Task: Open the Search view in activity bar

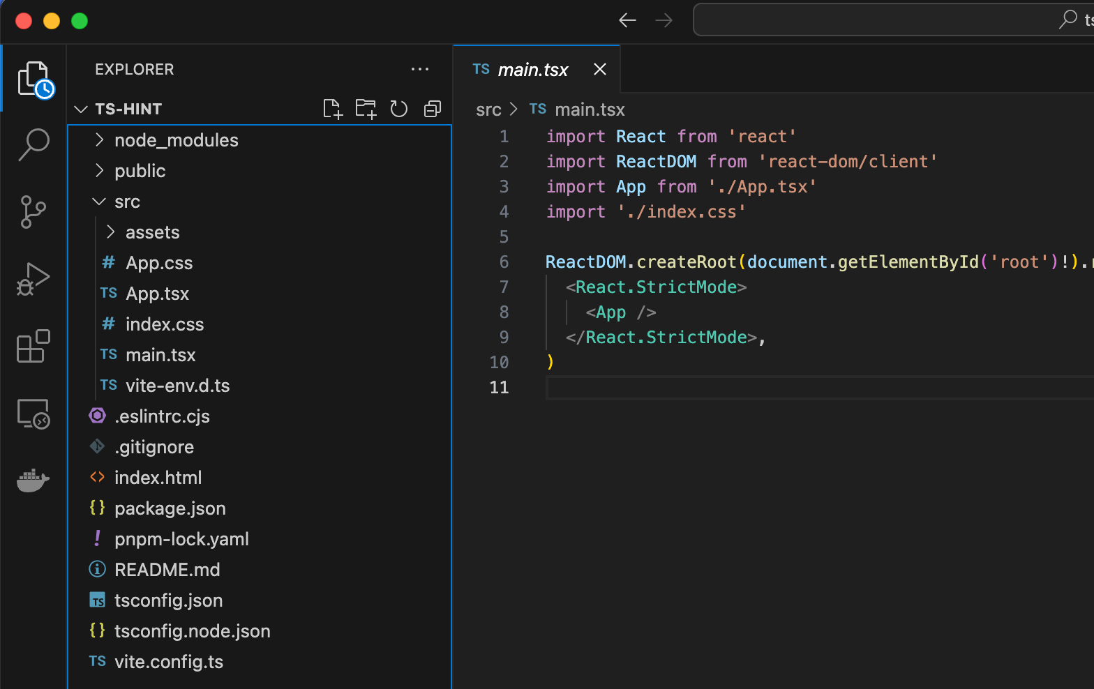Action: (x=33, y=144)
